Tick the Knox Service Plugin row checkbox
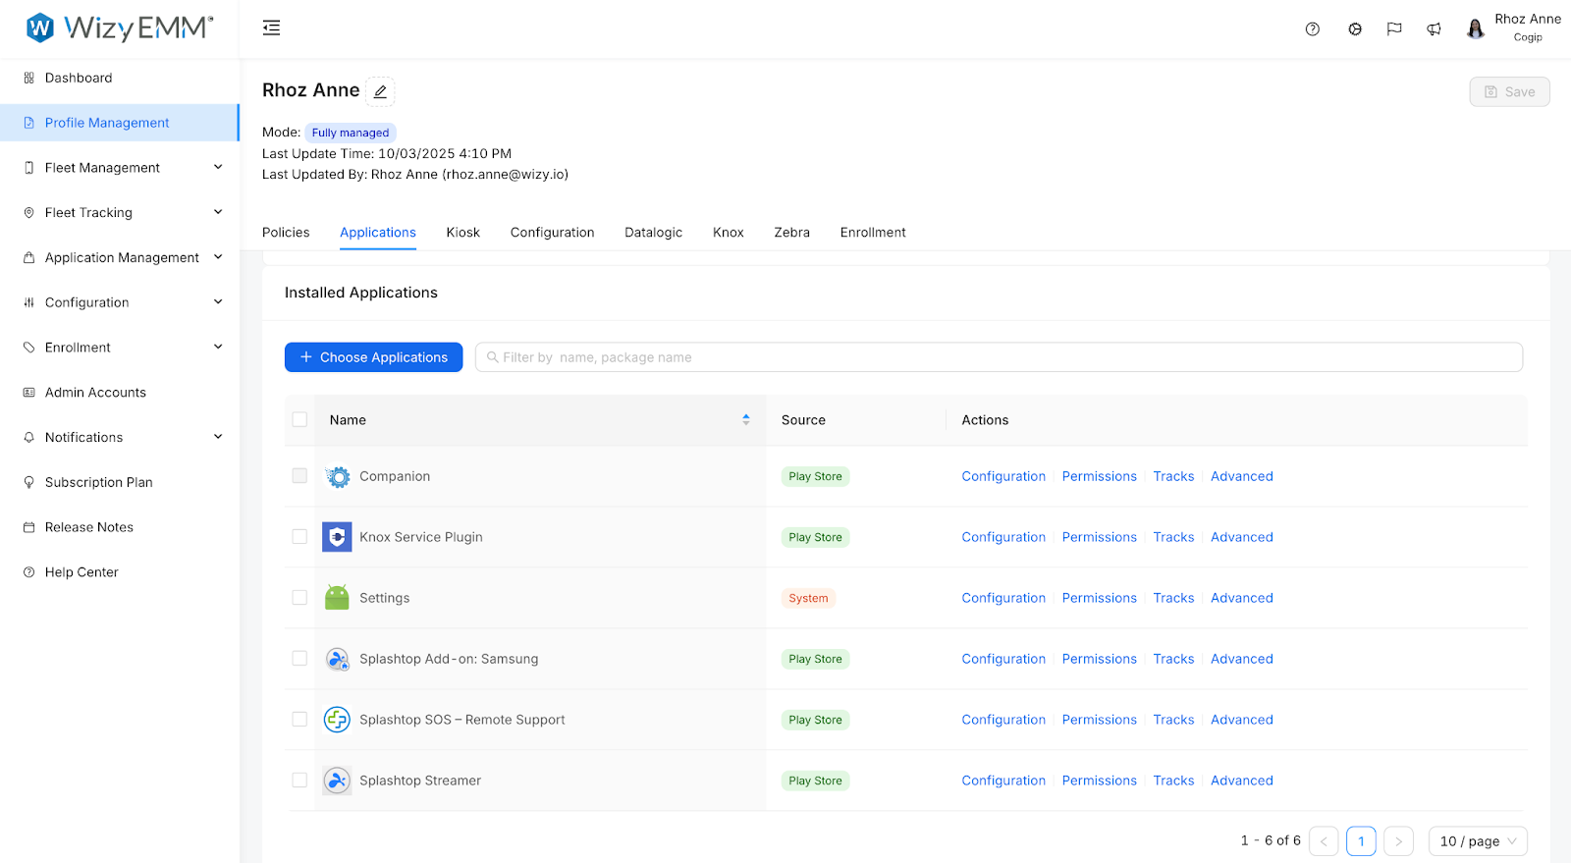The height and width of the screenshot is (863, 1571). [299, 536]
